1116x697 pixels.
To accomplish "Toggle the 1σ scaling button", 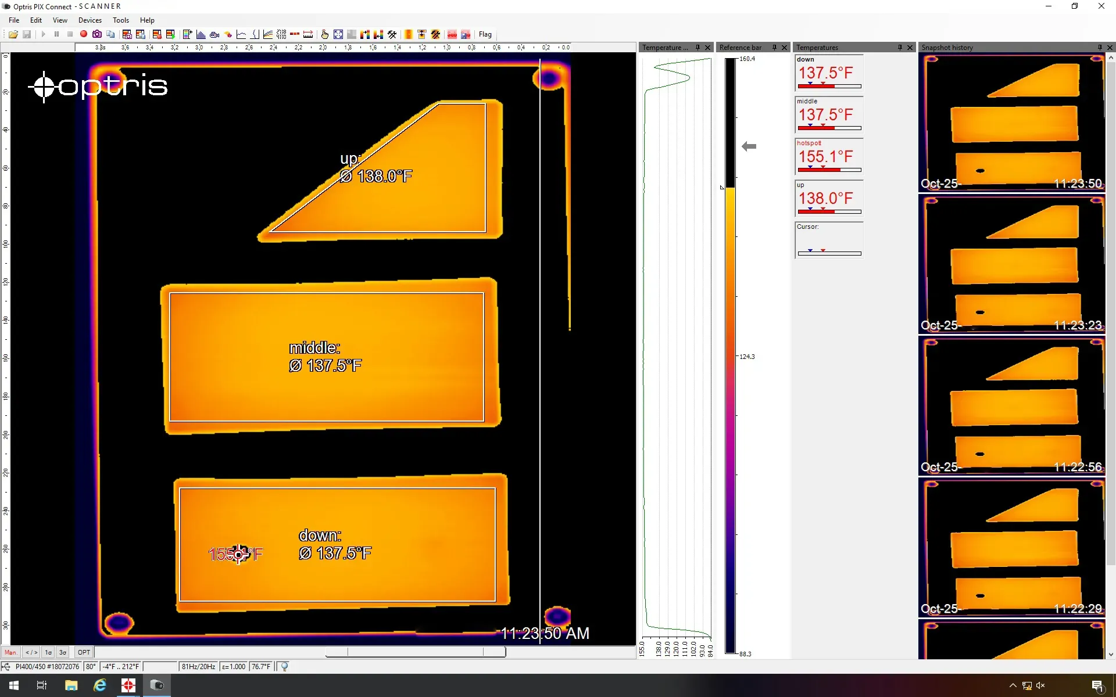I will coord(48,652).
